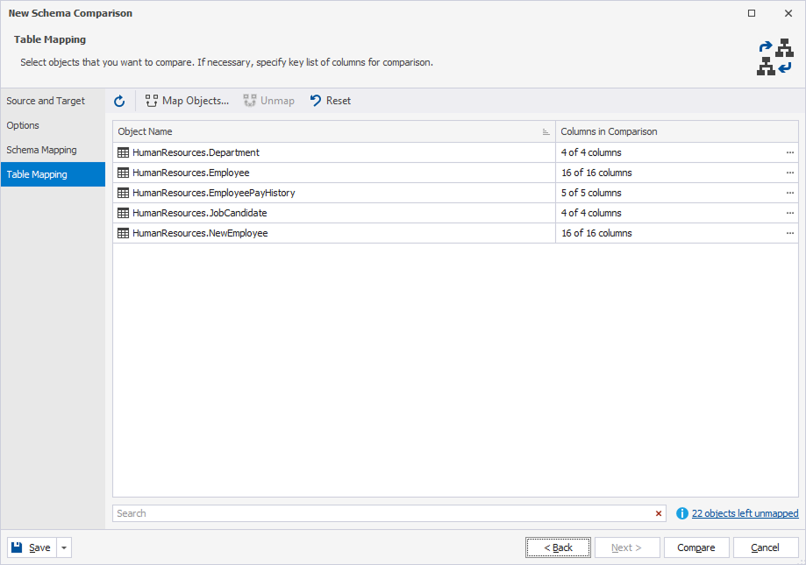Screen dimensions: 806x565
Task: Open the Schema Mapping page
Action: click(x=41, y=150)
